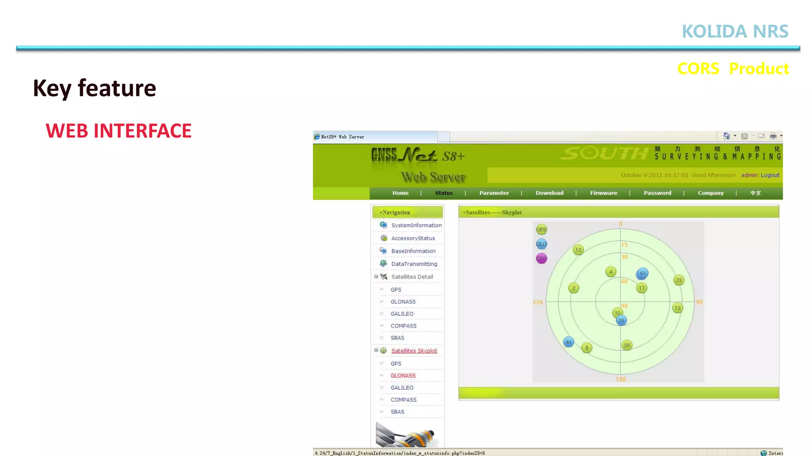Select GPS satellite 17 on skyplot
812x456 pixels.
tap(642, 288)
